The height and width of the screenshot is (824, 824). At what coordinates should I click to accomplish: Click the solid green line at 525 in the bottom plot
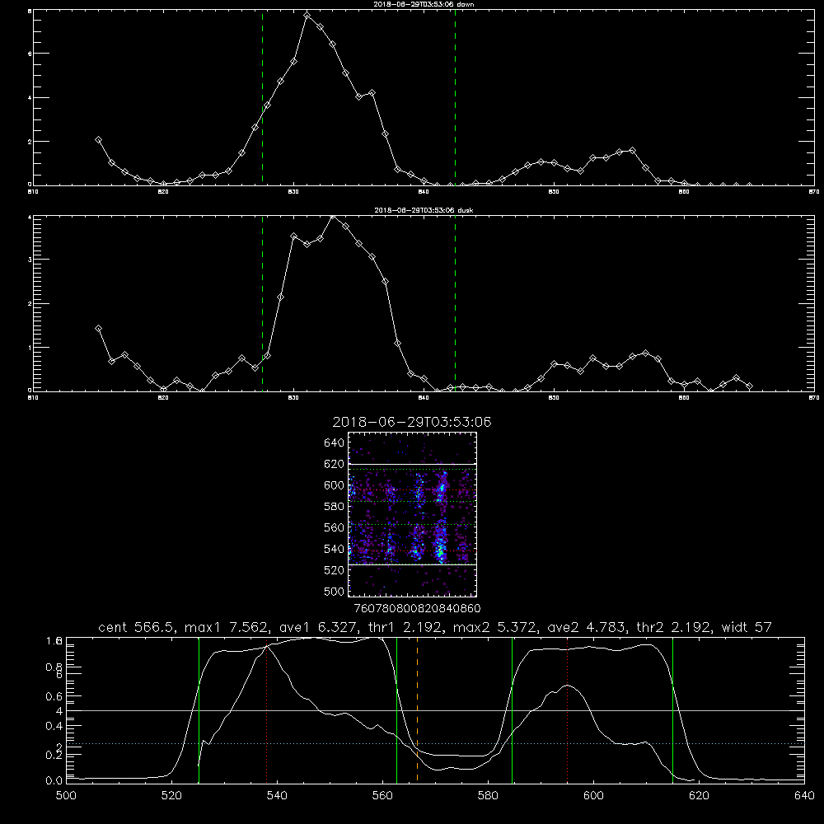[x=199, y=709]
